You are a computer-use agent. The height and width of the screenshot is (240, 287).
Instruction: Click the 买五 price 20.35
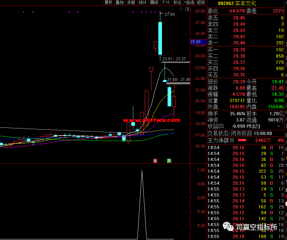(x=239, y=75)
